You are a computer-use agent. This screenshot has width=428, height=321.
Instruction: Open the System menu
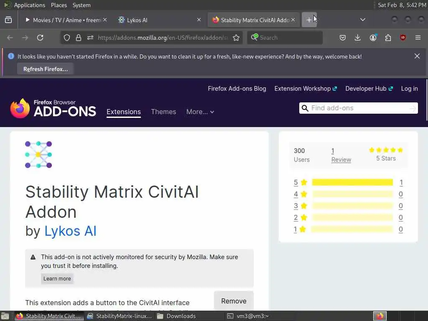(82, 5)
